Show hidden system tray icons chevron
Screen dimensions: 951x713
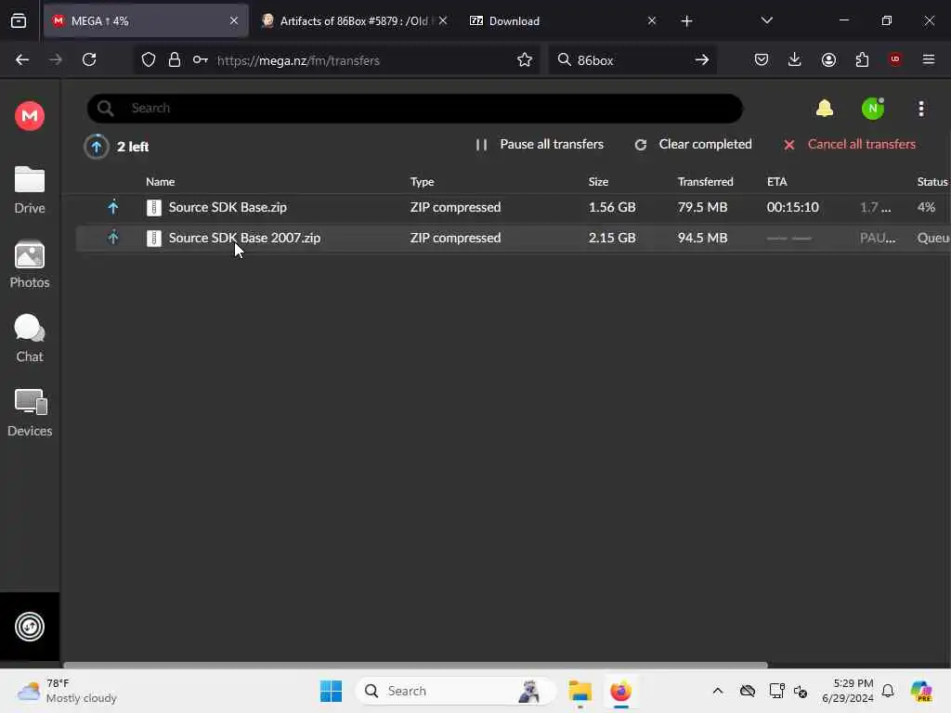[718, 691]
